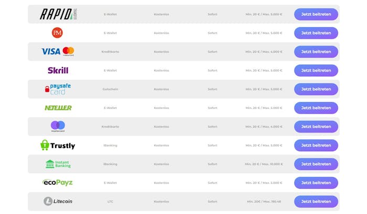Click Jetzt beitreten in the Neteller row
The width and height of the screenshot is (367, 214).
[316, 108]
